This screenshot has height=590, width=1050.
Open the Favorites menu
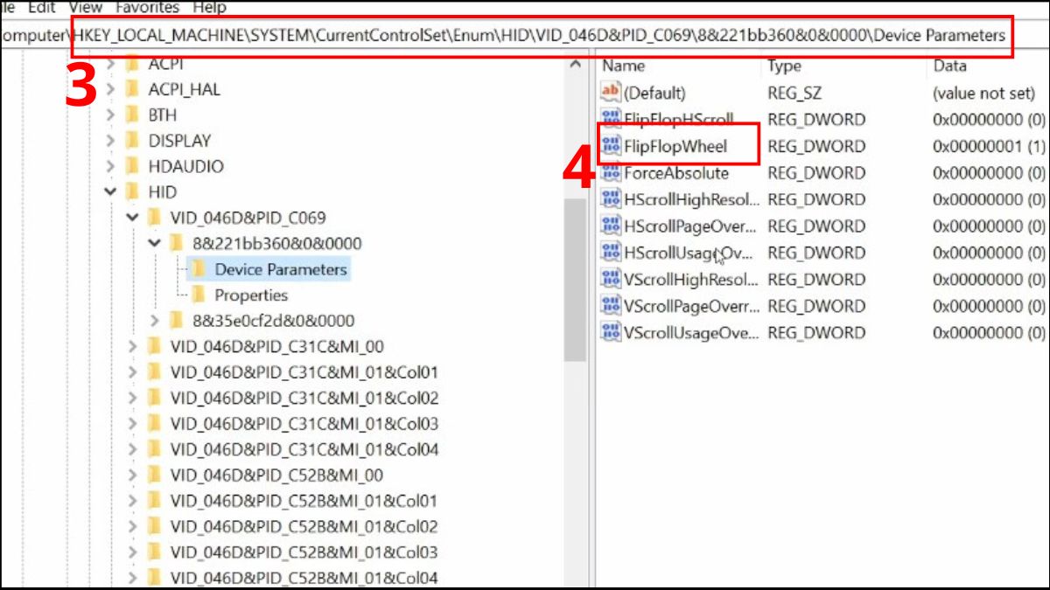[145, 7]
